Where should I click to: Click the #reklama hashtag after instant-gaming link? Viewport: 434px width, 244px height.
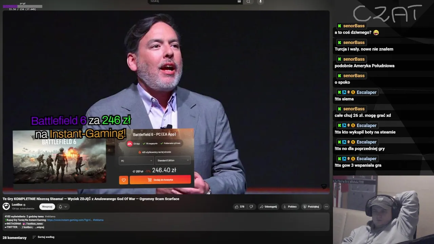point(98,220)
